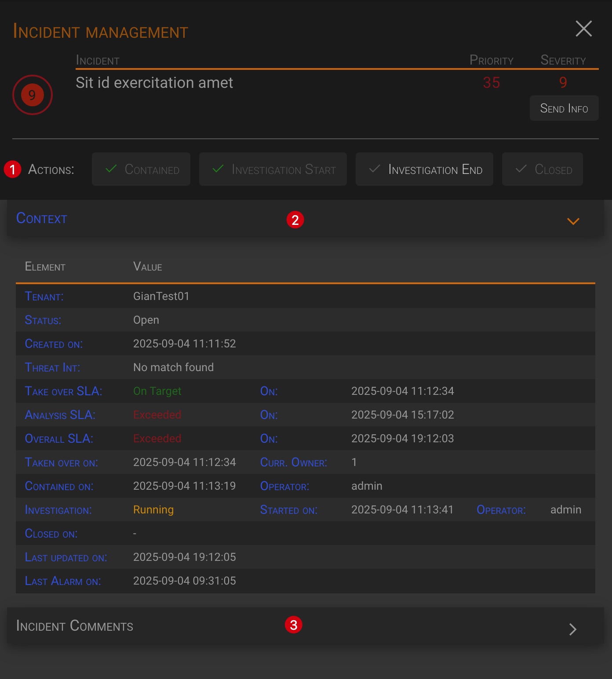Click the Running investigation status
Viewport: 612px width, 679px height.
point(153,510)
